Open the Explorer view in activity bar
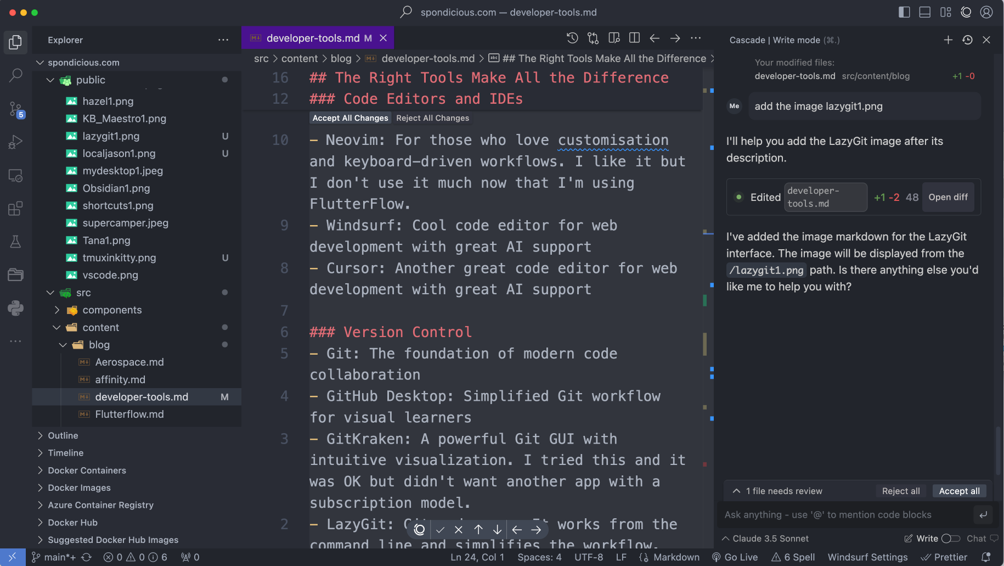This screenshot has width=1004, height=566. (15, 42)
